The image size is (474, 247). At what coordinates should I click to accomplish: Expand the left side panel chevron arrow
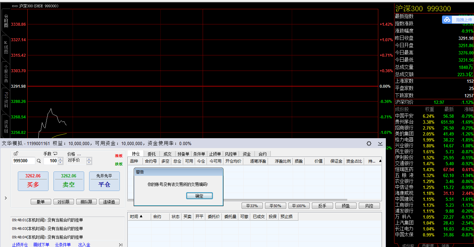(6, 198)
